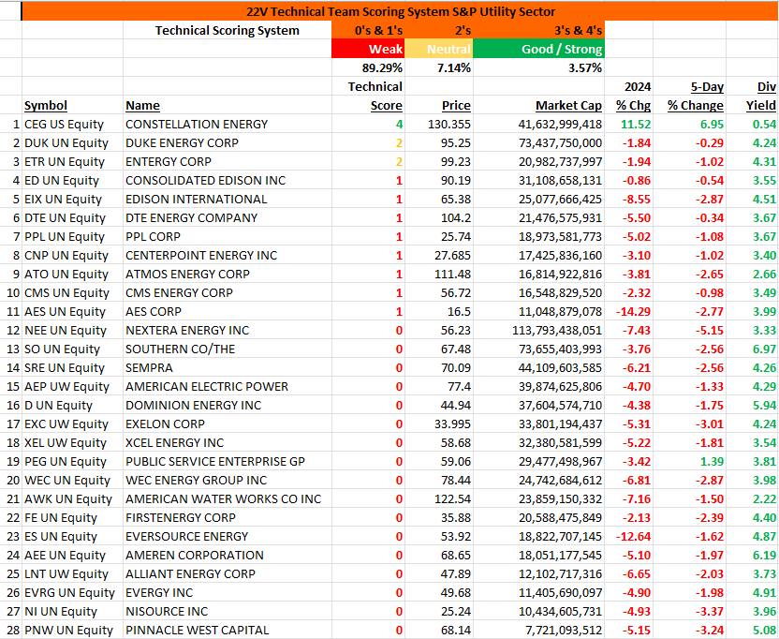Viewport: 779px width, 639px height.
Task: Select the 'DTE ENERGY COMPANY' name cell
Action: [227, 217]
